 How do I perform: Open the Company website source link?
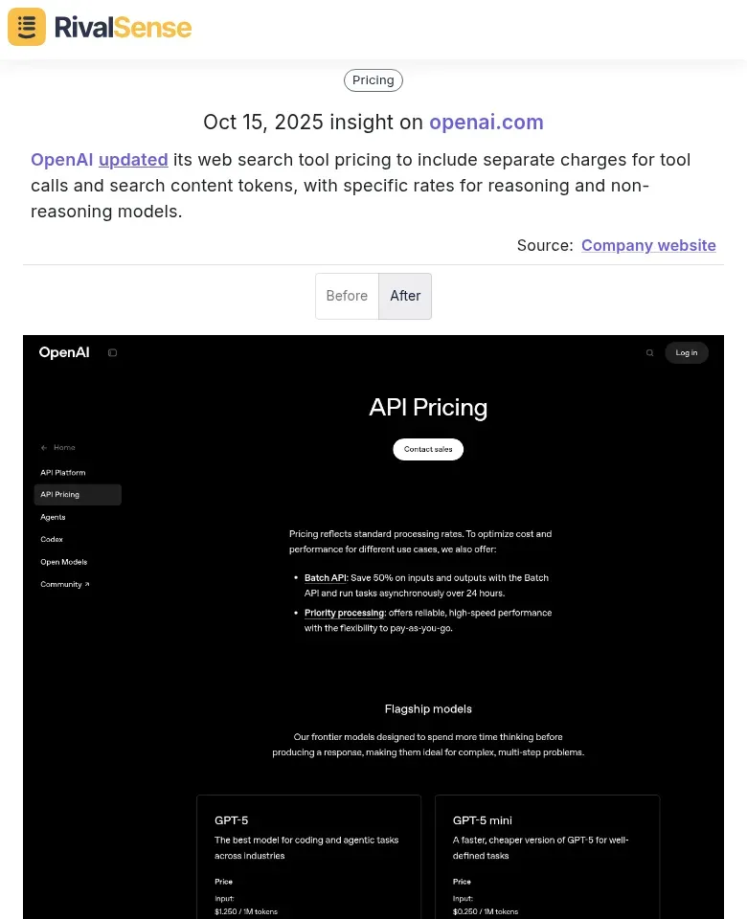[648, 245]
